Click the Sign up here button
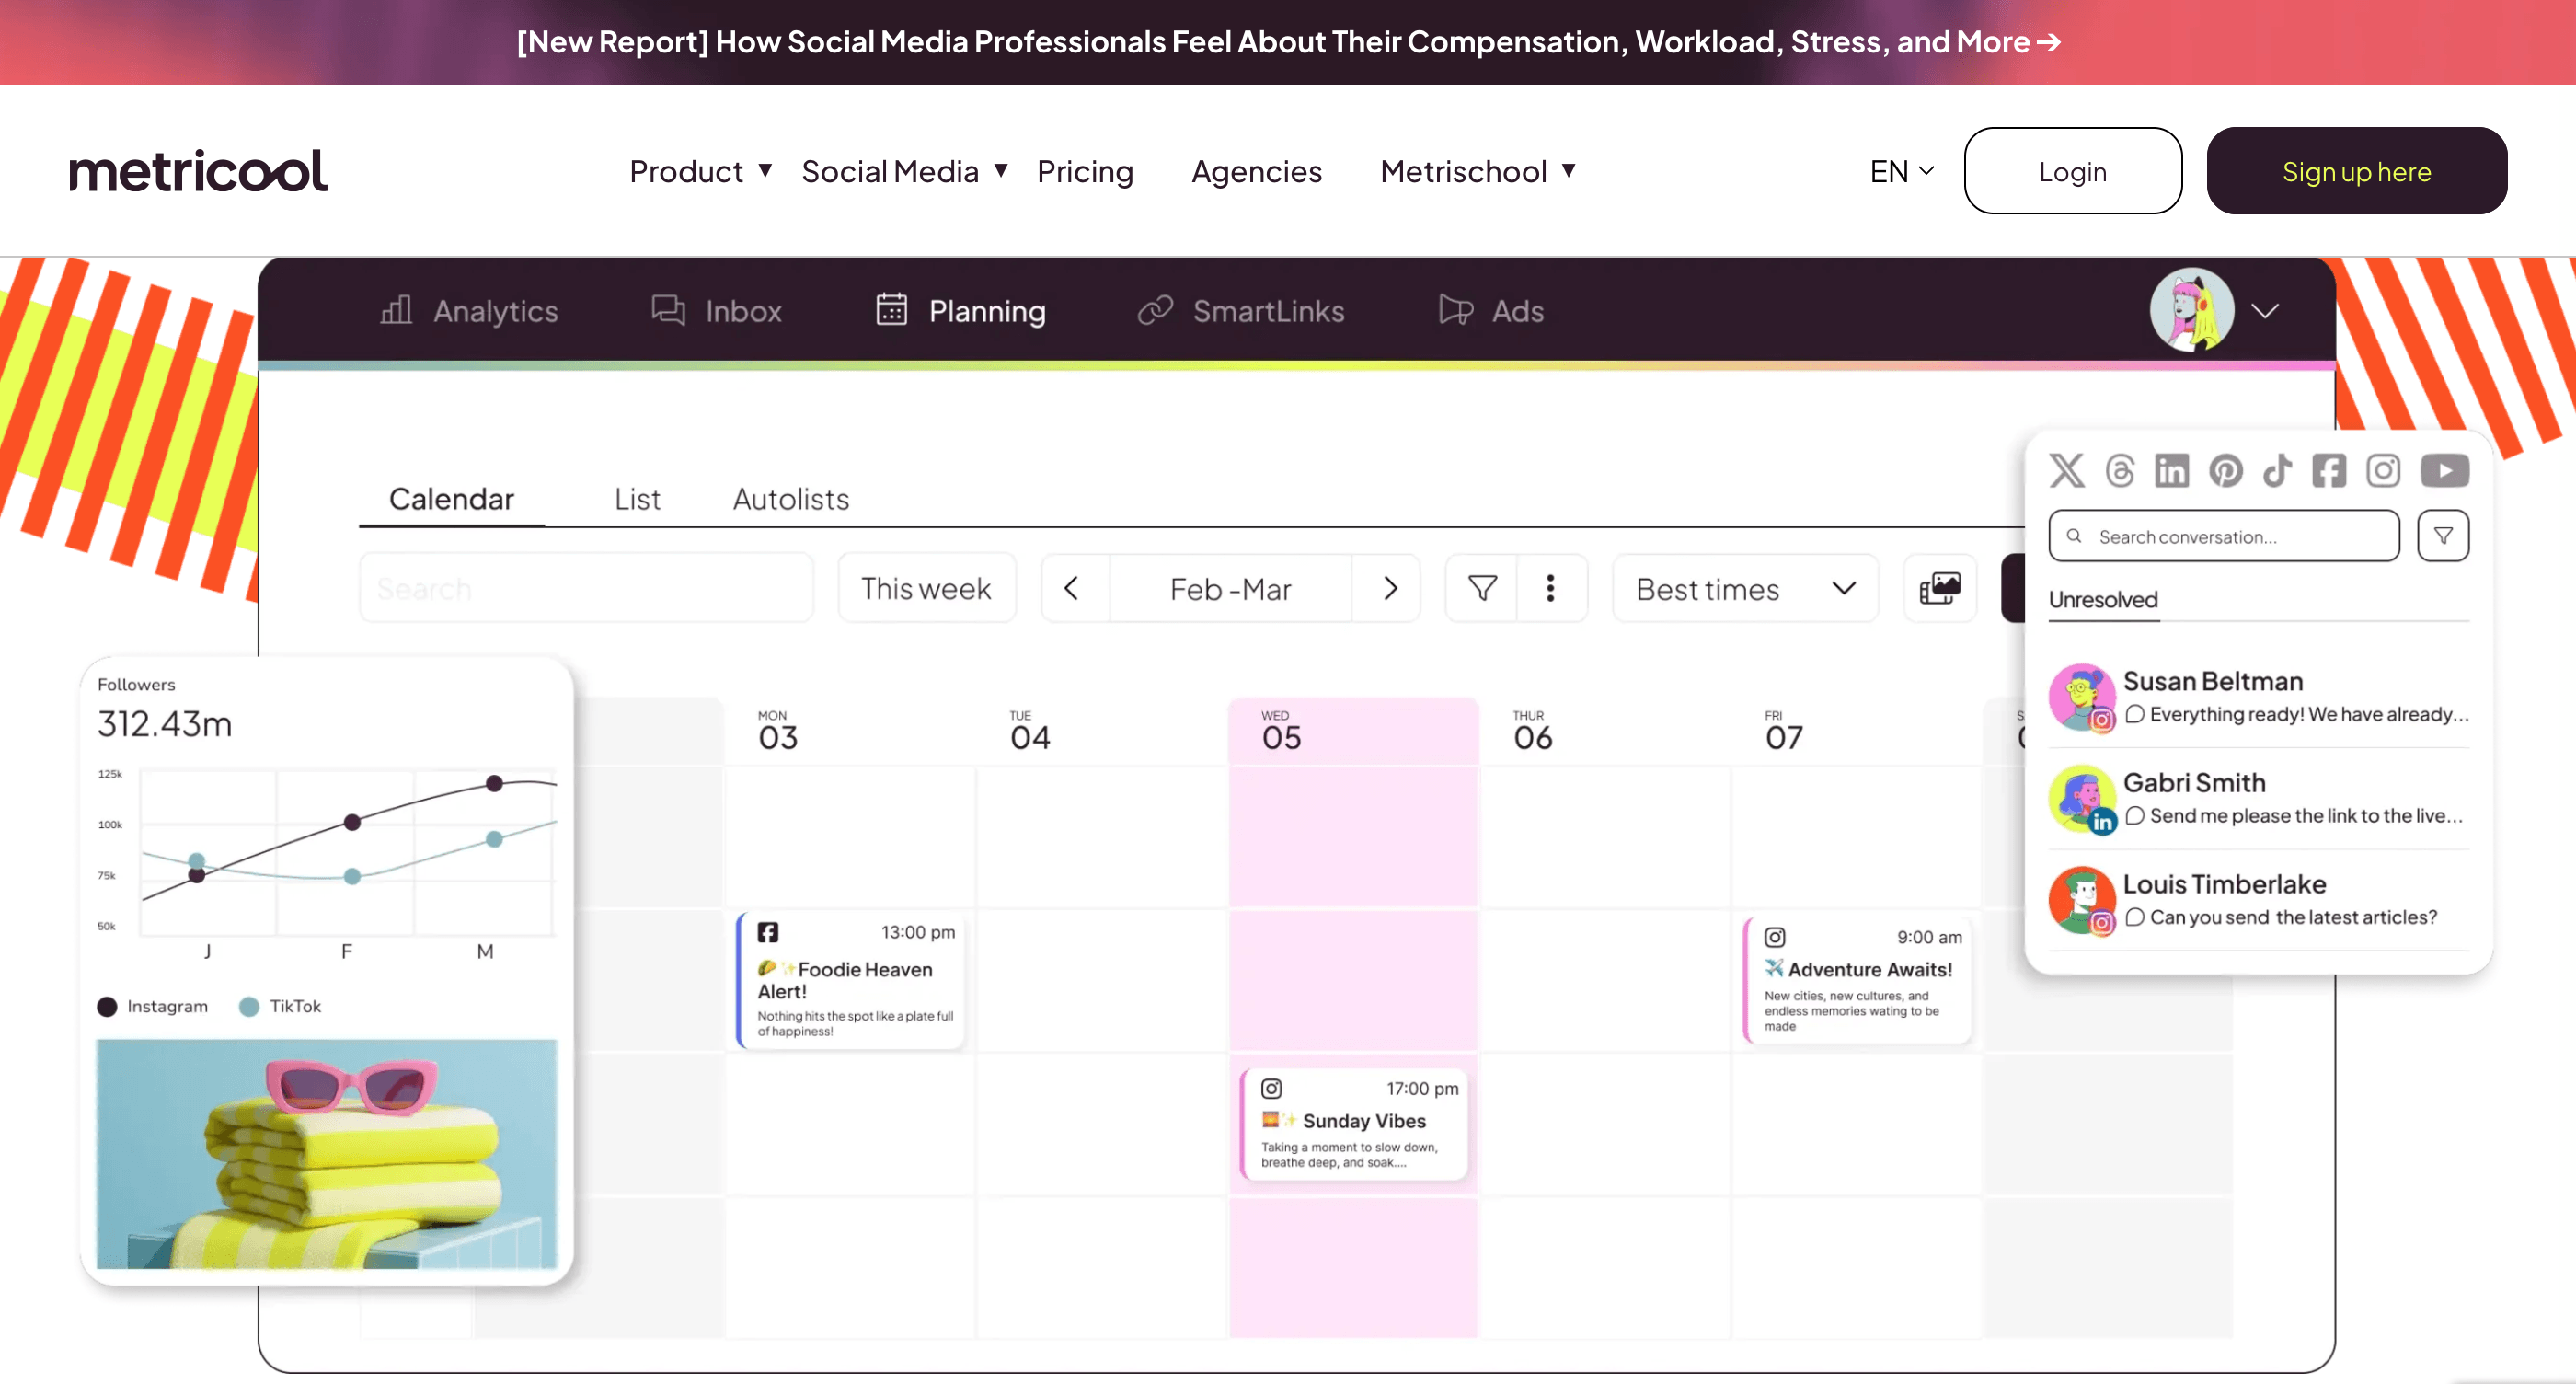Screen dimensions: 2576x1384 click(x=2357, y=171)
